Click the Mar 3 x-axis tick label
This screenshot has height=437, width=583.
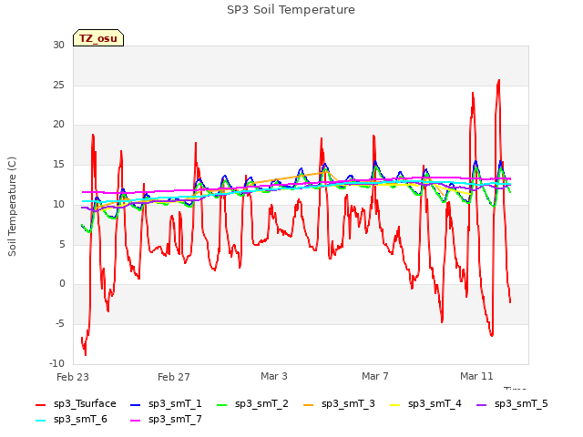click(274, 376)
